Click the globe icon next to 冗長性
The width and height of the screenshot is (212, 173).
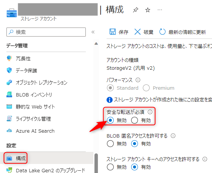(9, 58)
